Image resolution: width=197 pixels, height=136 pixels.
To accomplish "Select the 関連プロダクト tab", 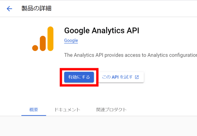I will (111, 110).
